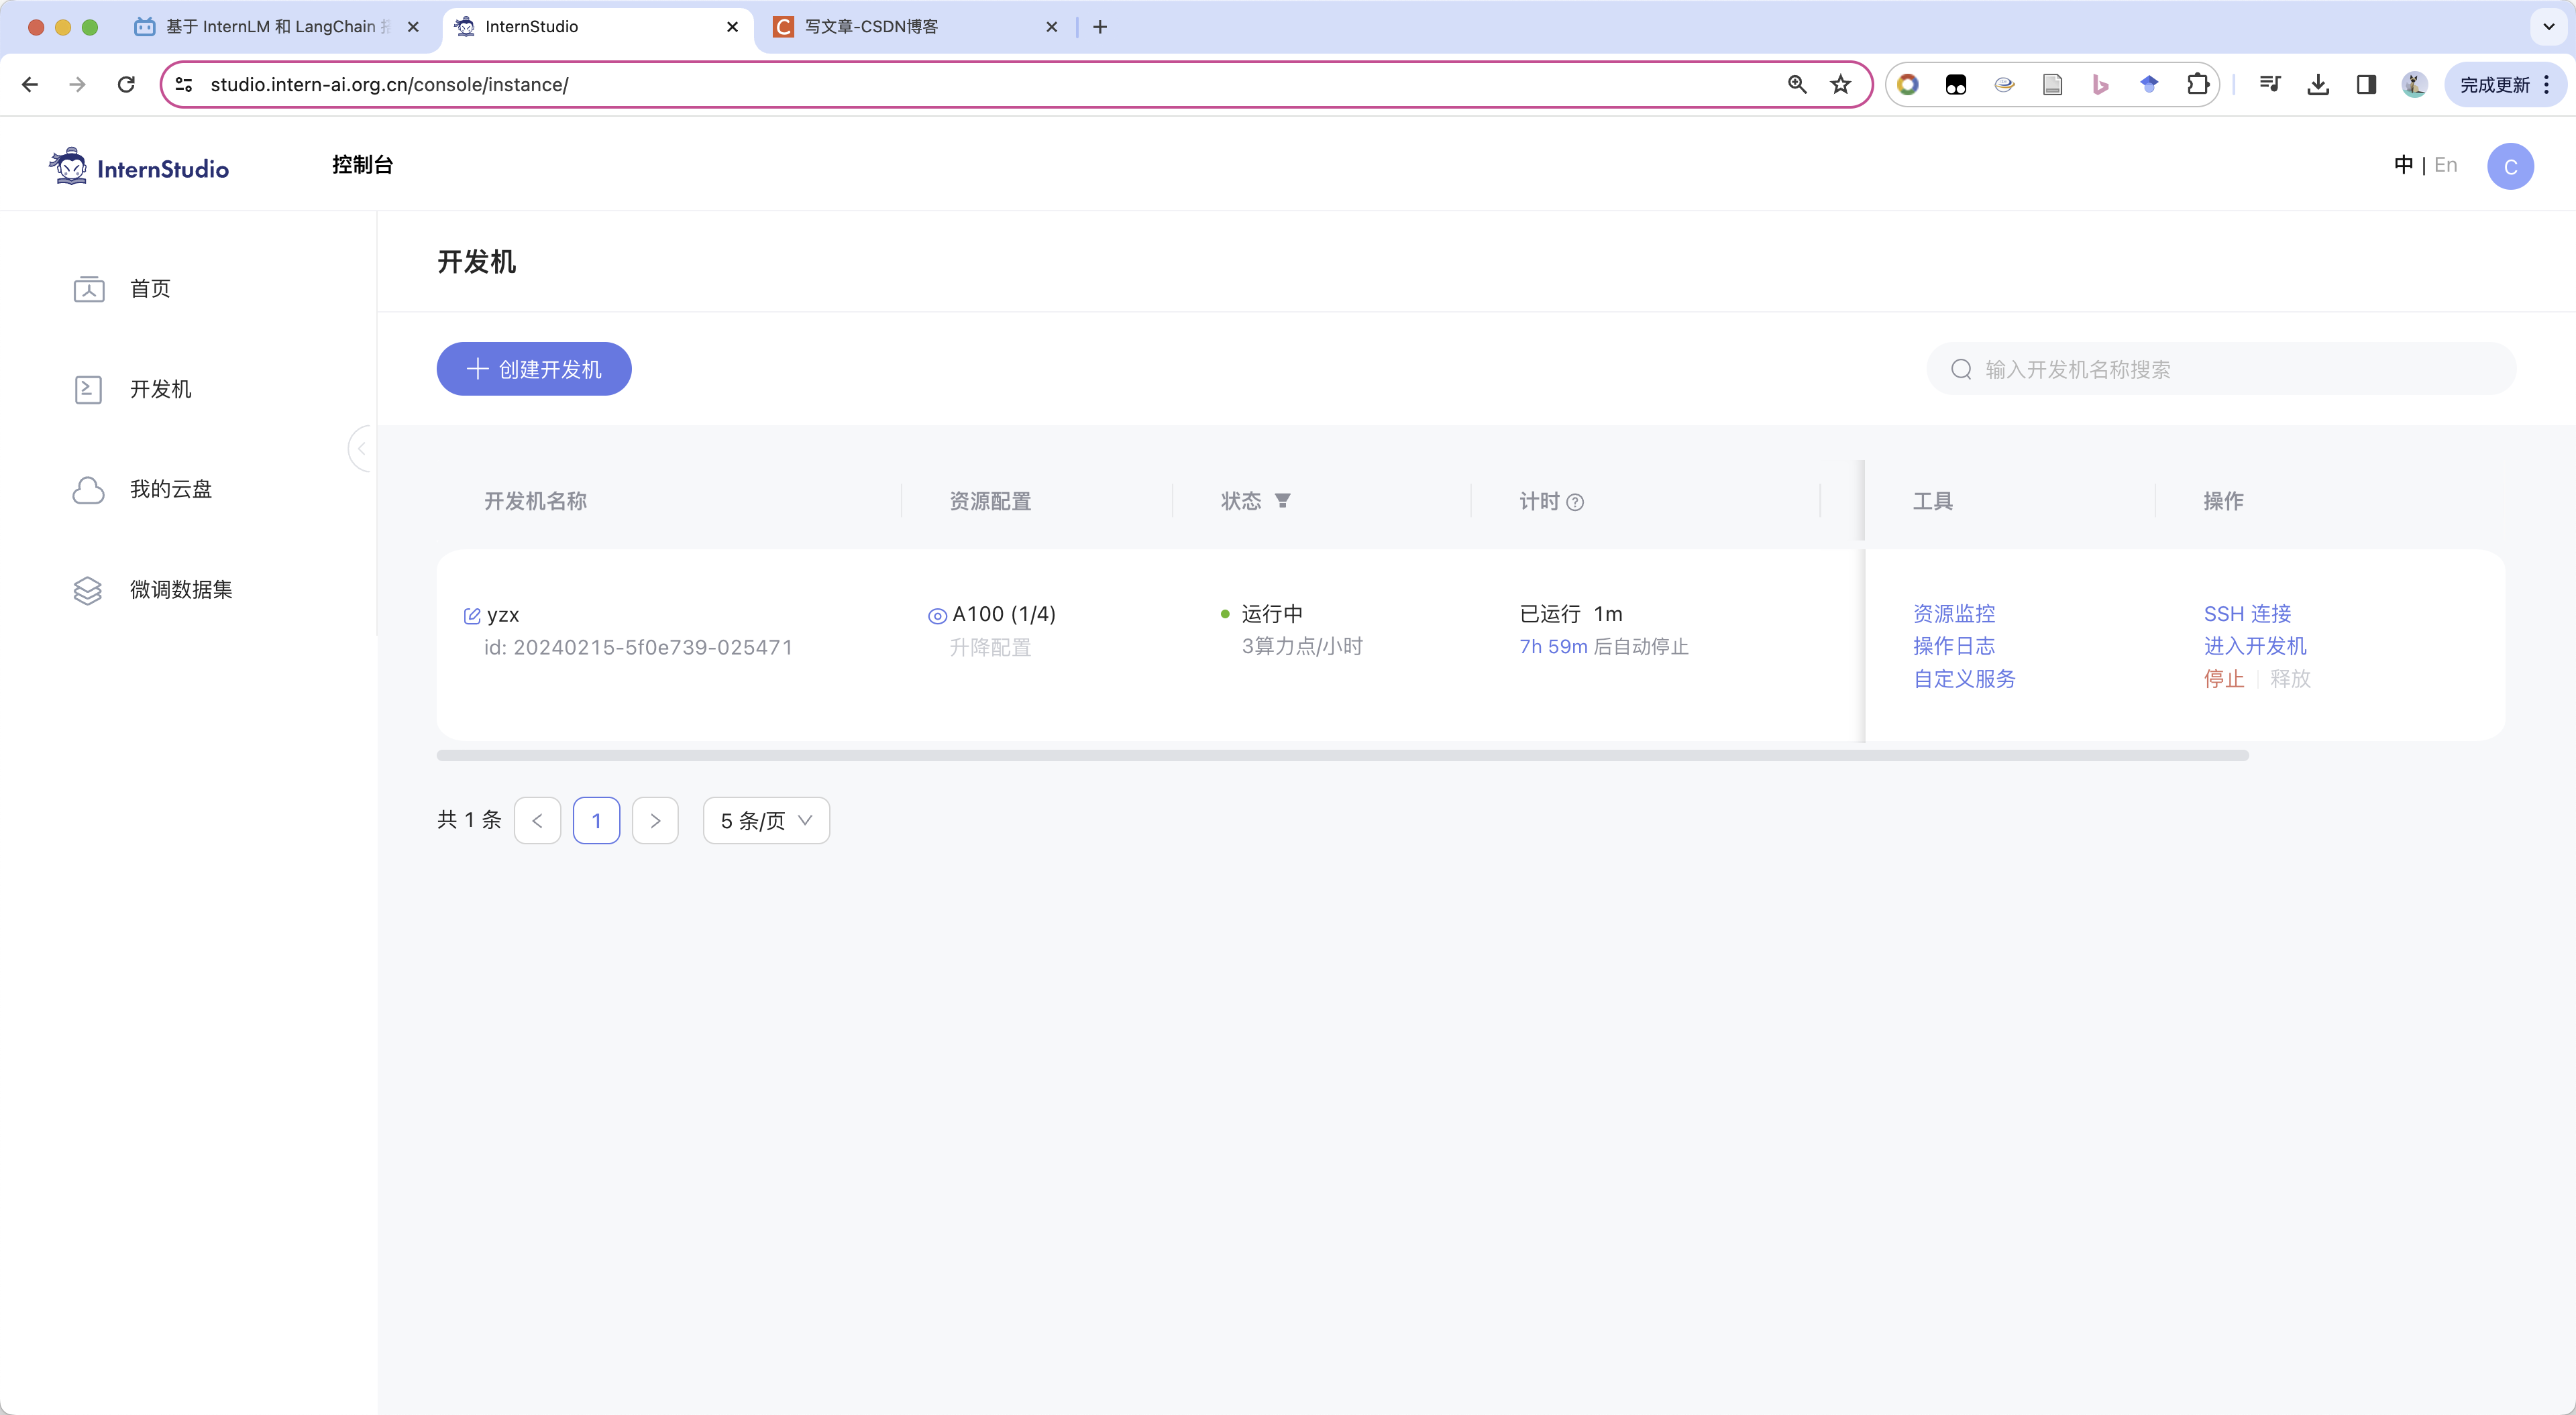Screen dimensions: 2576x1415
Task: Switch interface language to En
Action: 2446,164
